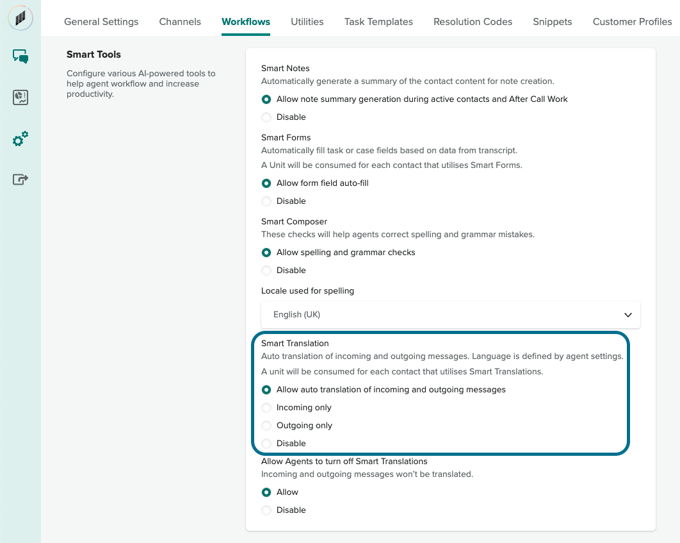Viewport: 680px width, 543px height.
Task: Select Incoming only for Smart Translation
Action: click(266, 408)
